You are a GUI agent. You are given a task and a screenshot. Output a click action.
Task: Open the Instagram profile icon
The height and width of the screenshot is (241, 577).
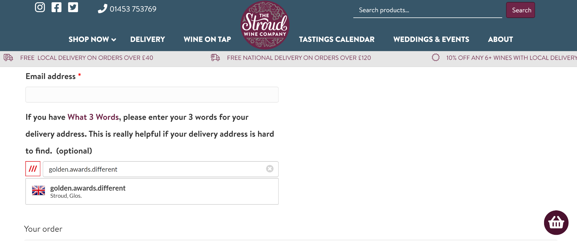point(40,7)
